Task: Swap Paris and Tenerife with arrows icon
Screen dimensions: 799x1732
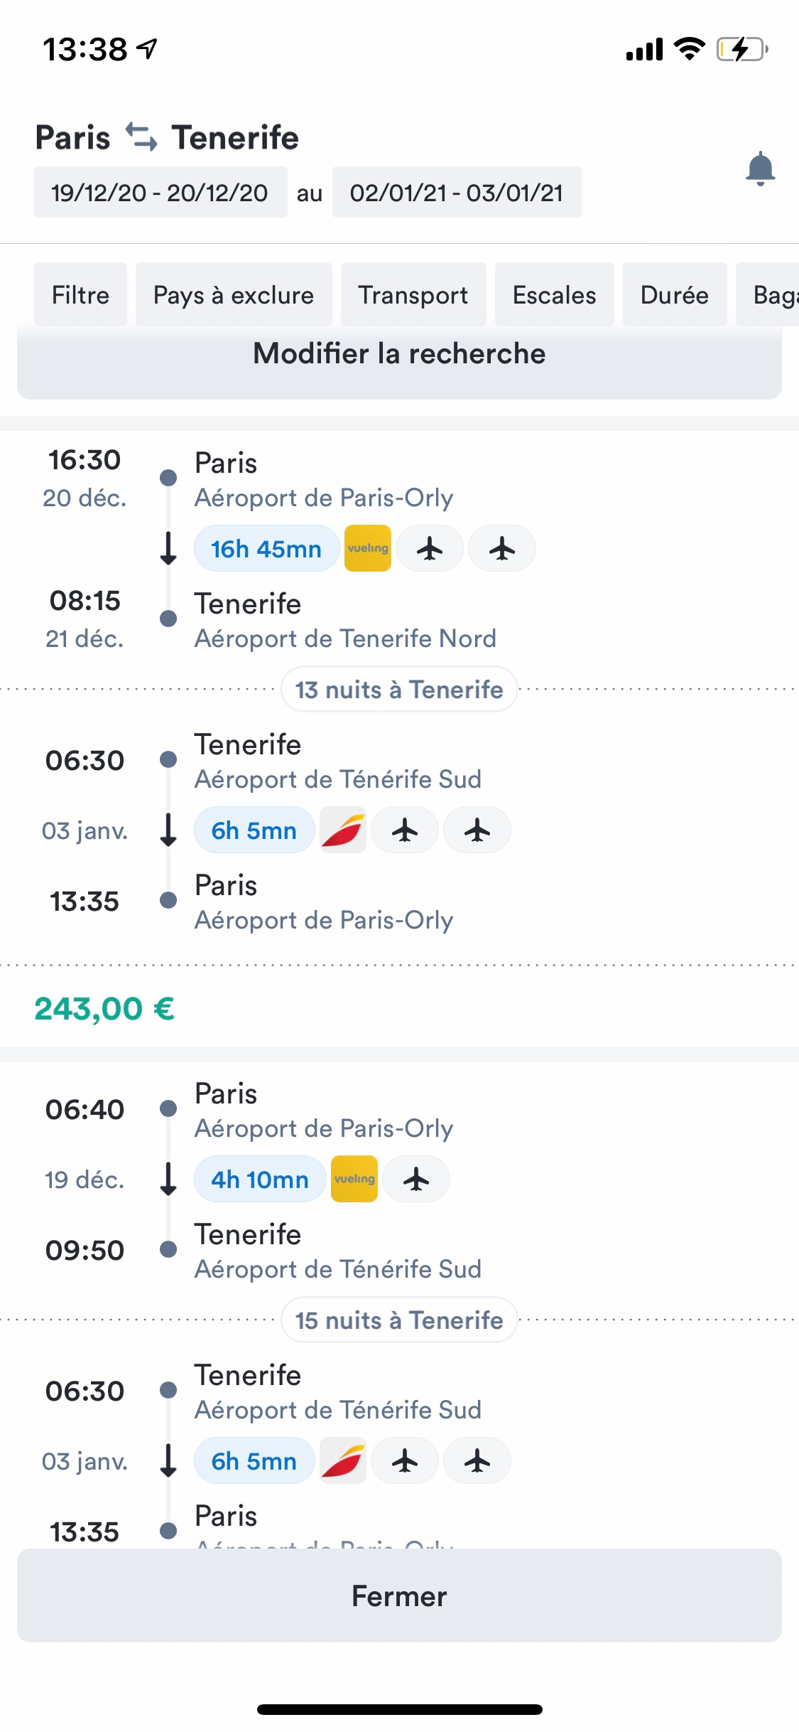Action: pos(141,137)
